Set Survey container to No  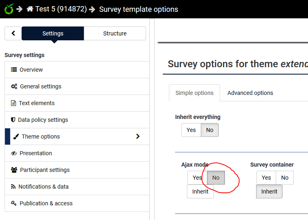tap(285, 178)
